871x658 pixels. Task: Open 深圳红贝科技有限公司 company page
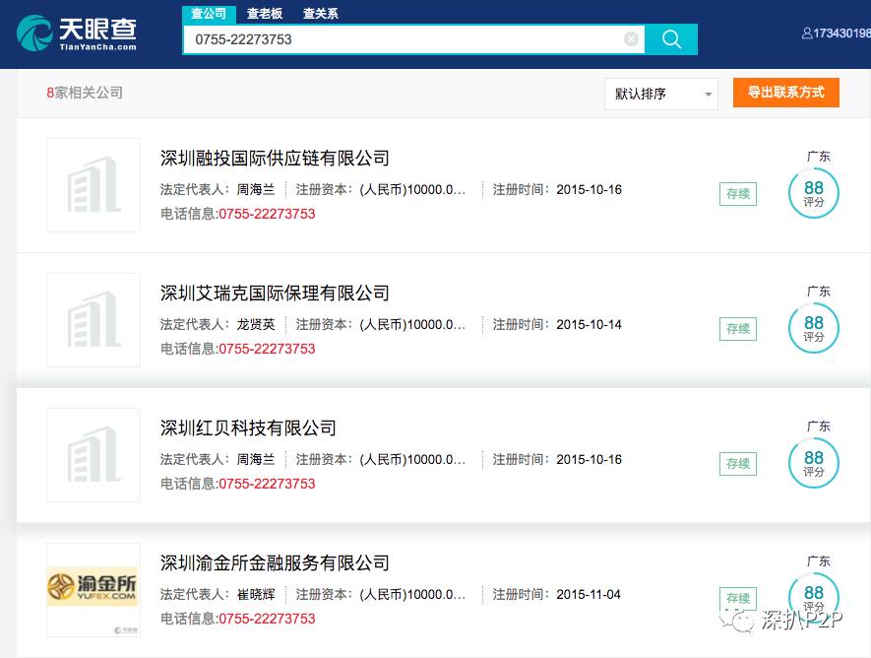point(248,428)
